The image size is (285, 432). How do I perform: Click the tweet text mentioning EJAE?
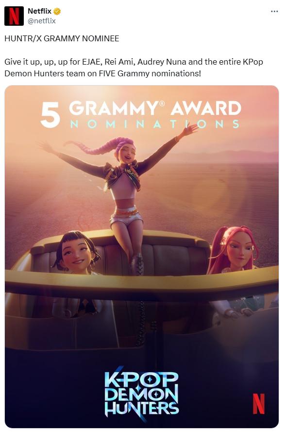(134, 62)
